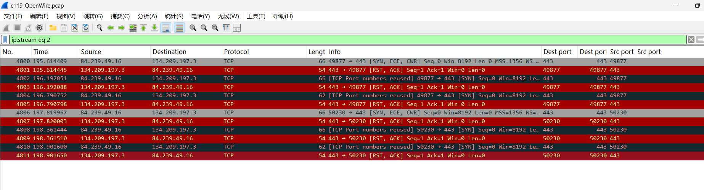Select packet 4808 at time 198.361444
This screenshot has height=190, width=704.
[x=352, y=130]
